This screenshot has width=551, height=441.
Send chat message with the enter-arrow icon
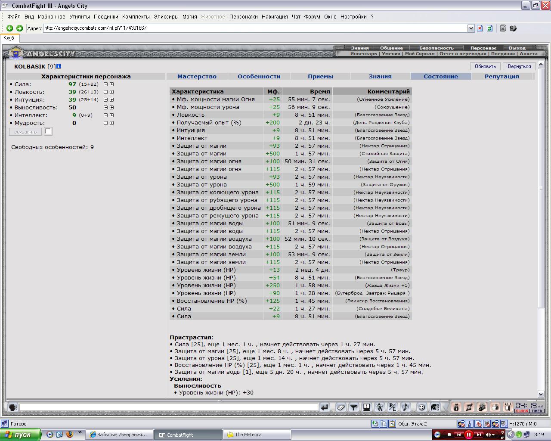(325, 407)
